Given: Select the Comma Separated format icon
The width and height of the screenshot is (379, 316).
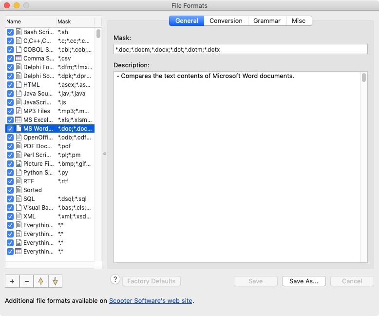Looking at the screenshot, I should pyautogui.click(x=19, y=59).
